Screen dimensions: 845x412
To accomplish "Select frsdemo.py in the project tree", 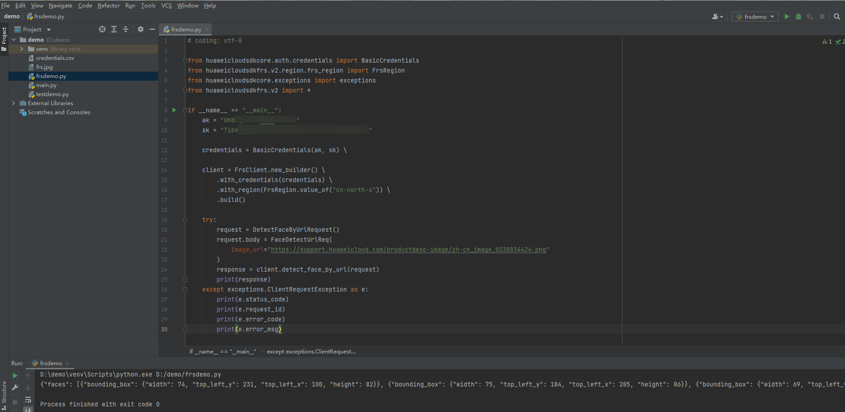I will (51, 76).
